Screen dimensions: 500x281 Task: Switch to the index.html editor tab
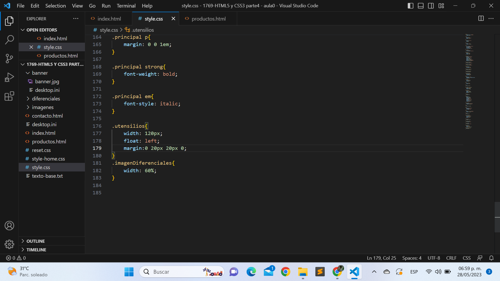click(x=108, y=19)
